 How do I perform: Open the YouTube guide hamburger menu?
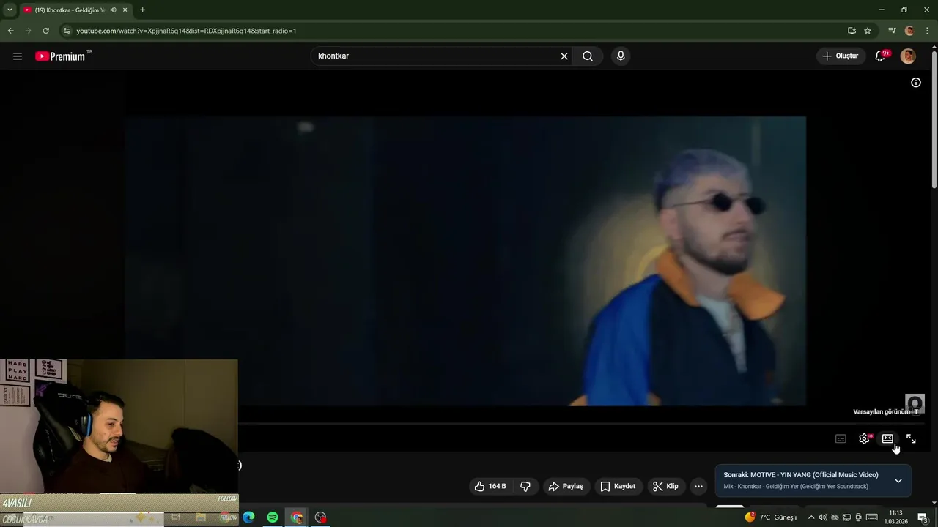pos(18,56)
